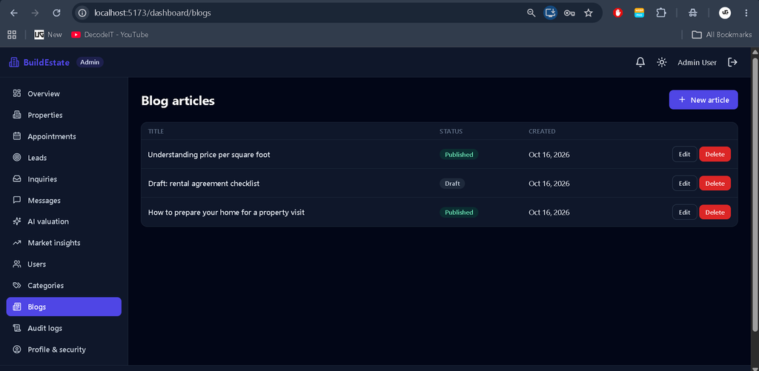Viewport: 759px width, 371px height.
Task: Click the Users people icon
Action: tap(17, 264)
